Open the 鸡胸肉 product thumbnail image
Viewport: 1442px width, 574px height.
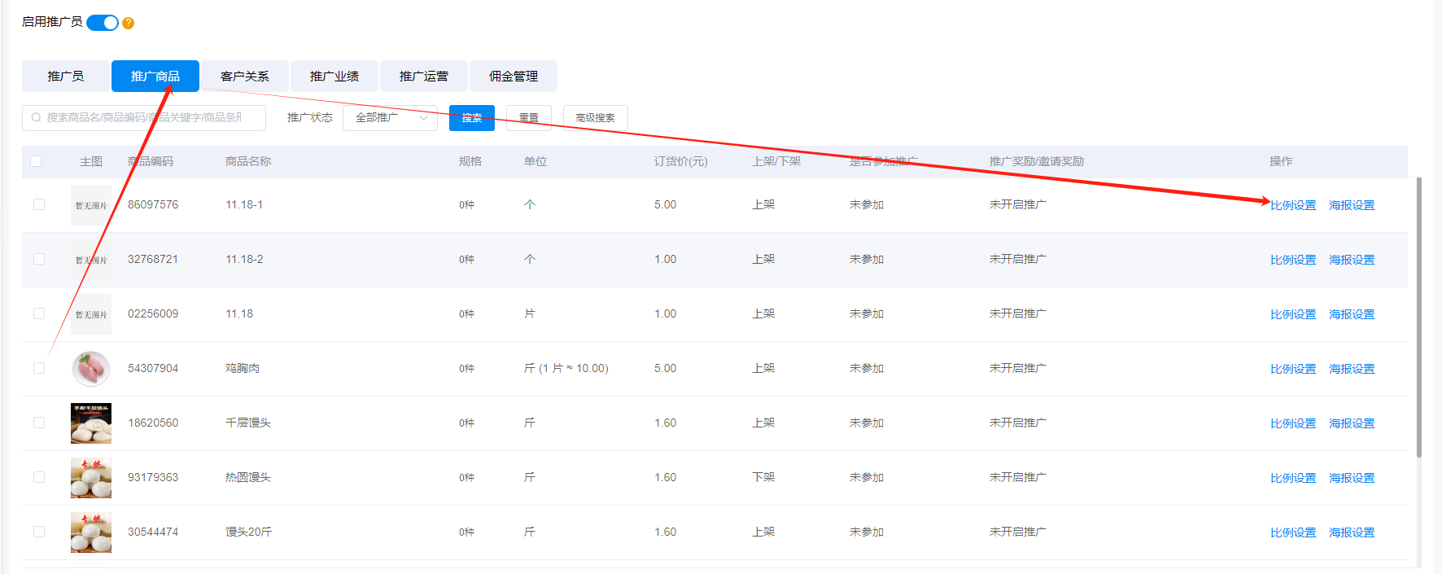coord(90,369)
